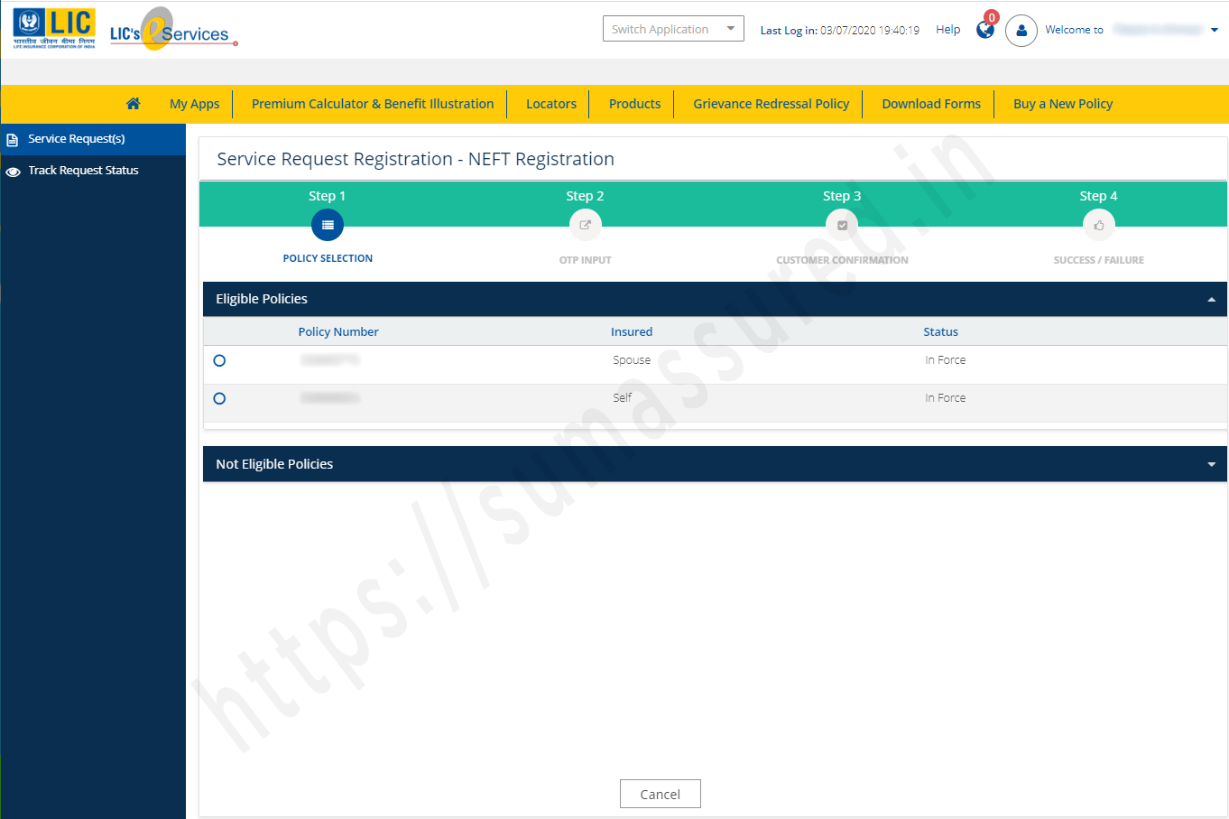1229x819 pixels.
Task: Open the Download Forms menu item
Action: click(929, 103)
